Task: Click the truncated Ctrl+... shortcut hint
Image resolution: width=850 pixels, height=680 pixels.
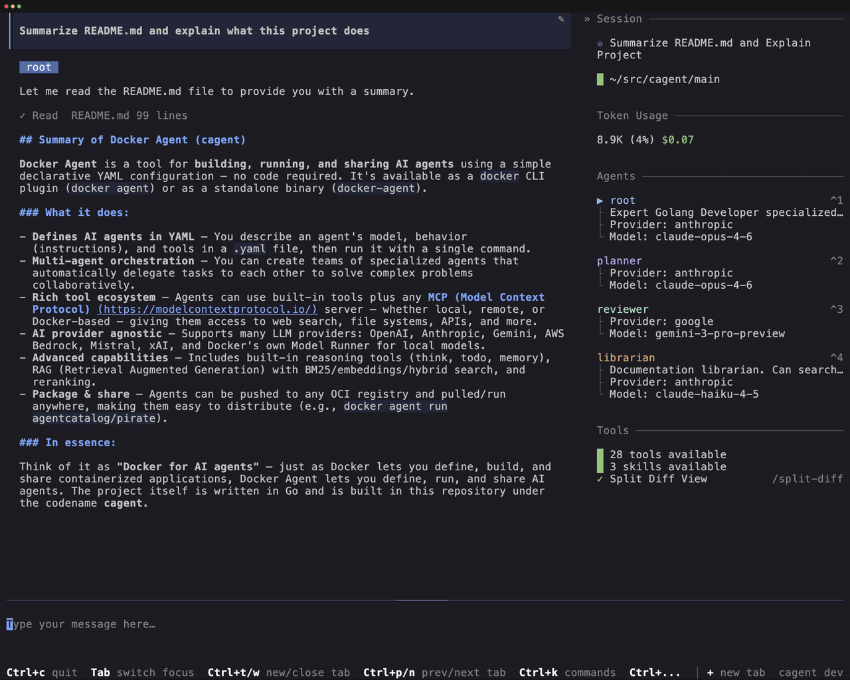Action: coord(655,673)
